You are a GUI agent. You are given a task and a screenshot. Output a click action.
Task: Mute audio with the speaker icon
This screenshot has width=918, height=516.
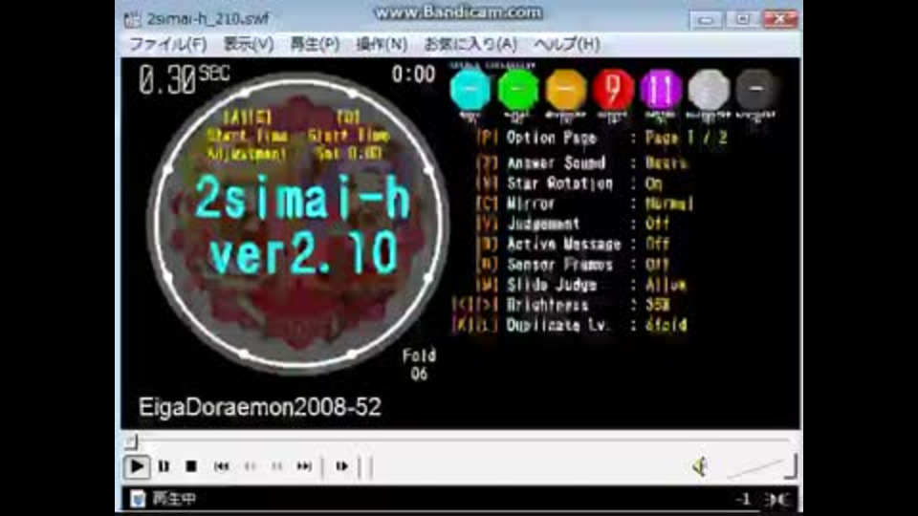coord(701,466)
